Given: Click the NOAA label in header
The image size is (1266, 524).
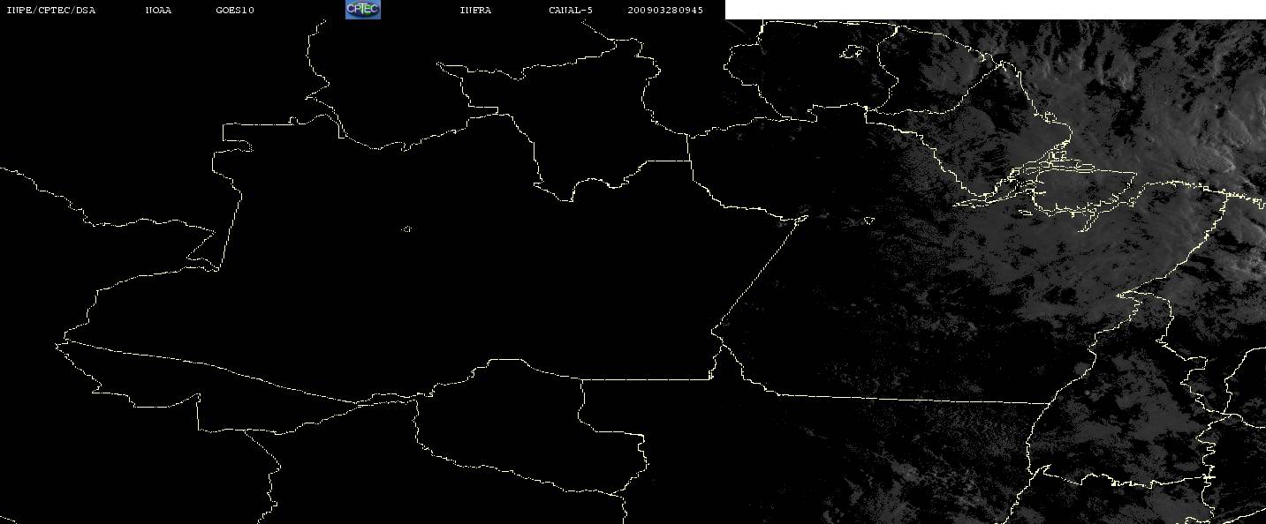Looking at the screenshot, I should coord(159,11).
